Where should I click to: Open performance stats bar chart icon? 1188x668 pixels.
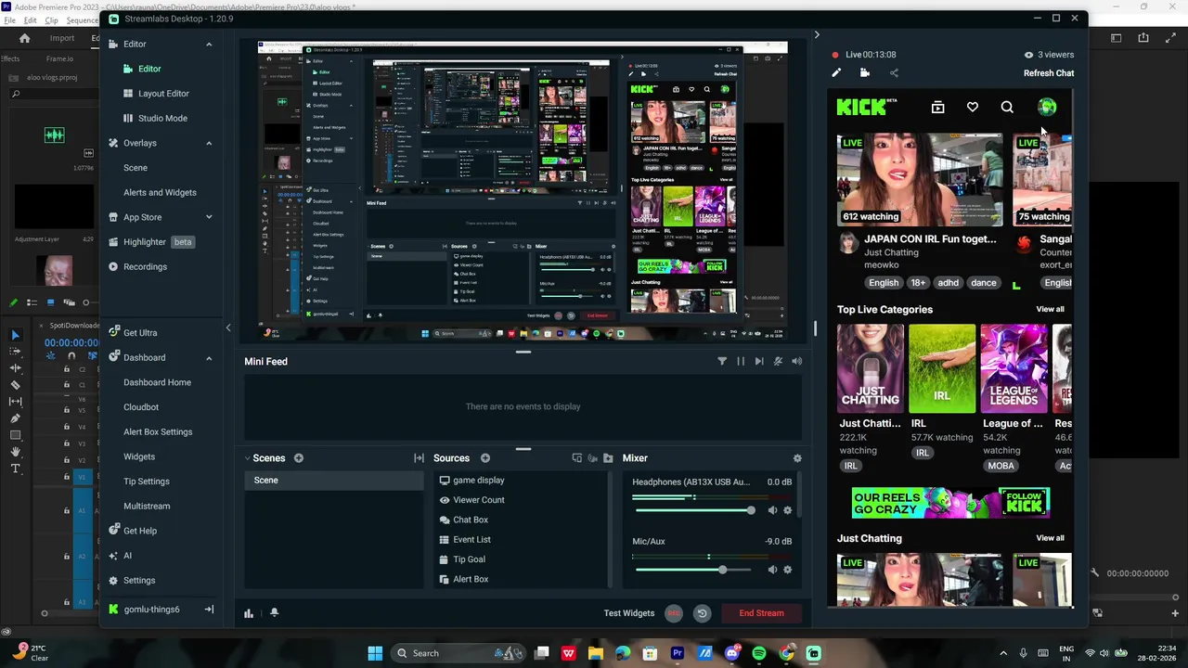click(249, 613)
